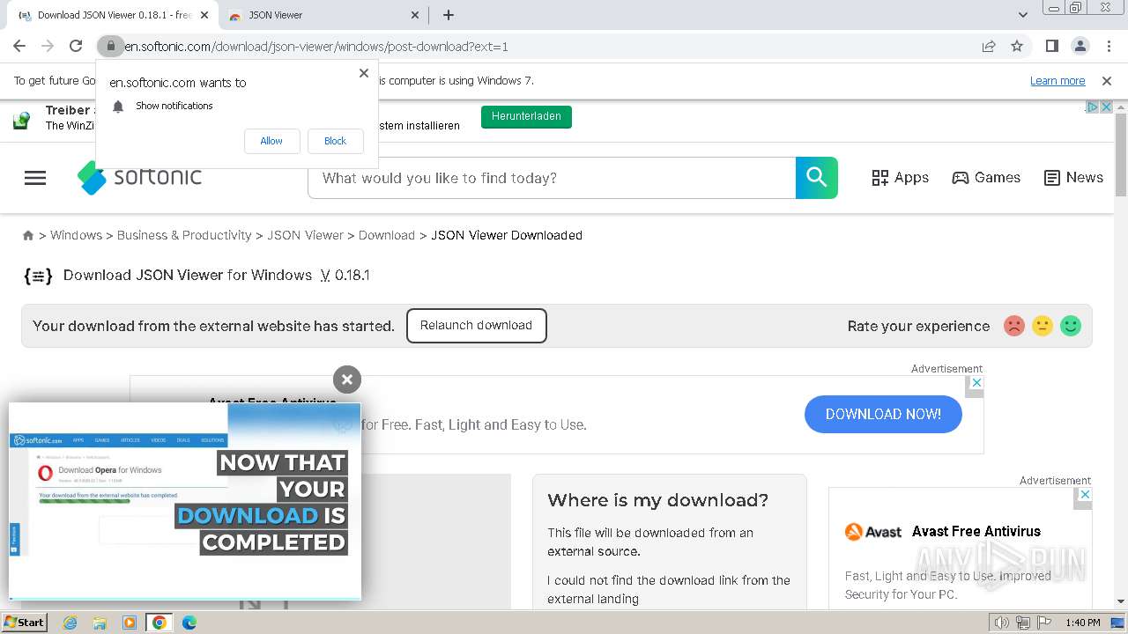Rate experience with red sad face
The width and height of the screenshot is (1128, 634).
(1014, 326)
